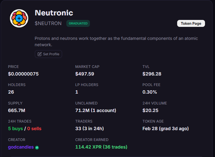Click the POOL FEE label

click(151, 85)
